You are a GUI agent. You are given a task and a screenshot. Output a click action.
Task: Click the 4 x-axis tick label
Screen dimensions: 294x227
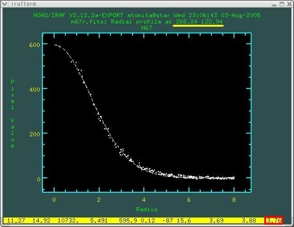point(144,200)
